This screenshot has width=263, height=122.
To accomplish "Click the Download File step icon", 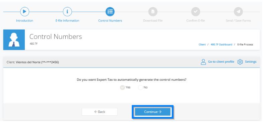I will click(x=153, y=12).
